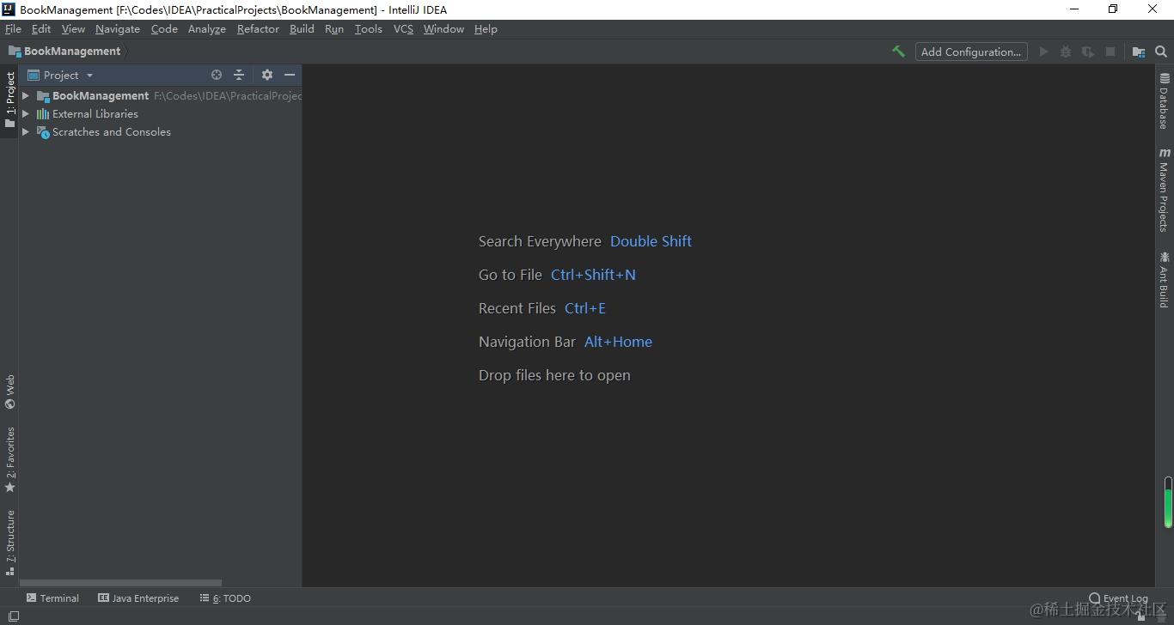The height and width of the screenshot is (625, 1174).
Task: Click the Ctrl+E shortcut hint text
Action: click(585, 308)
